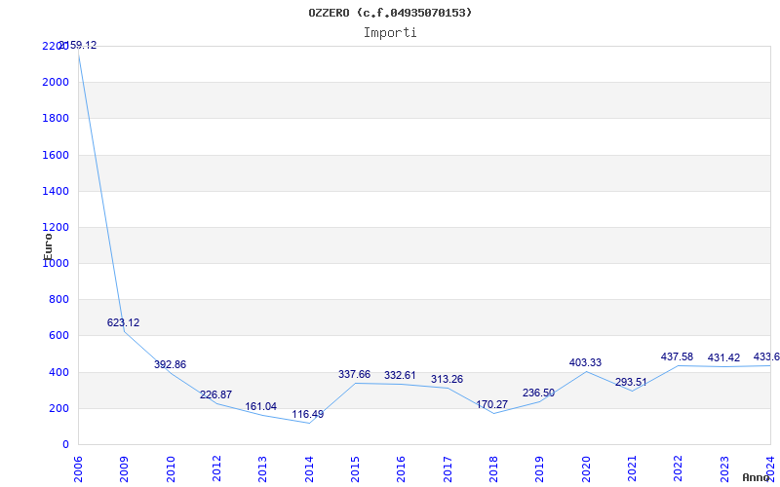
Task: Click the 332.61 value label
Action: coord(400,376)
